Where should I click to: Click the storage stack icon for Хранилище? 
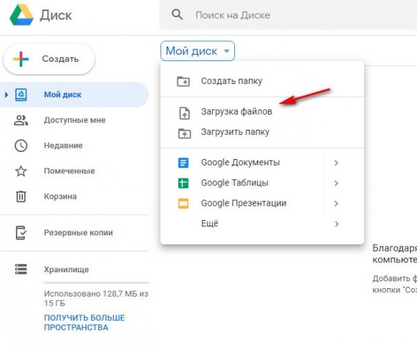point(21,269)
